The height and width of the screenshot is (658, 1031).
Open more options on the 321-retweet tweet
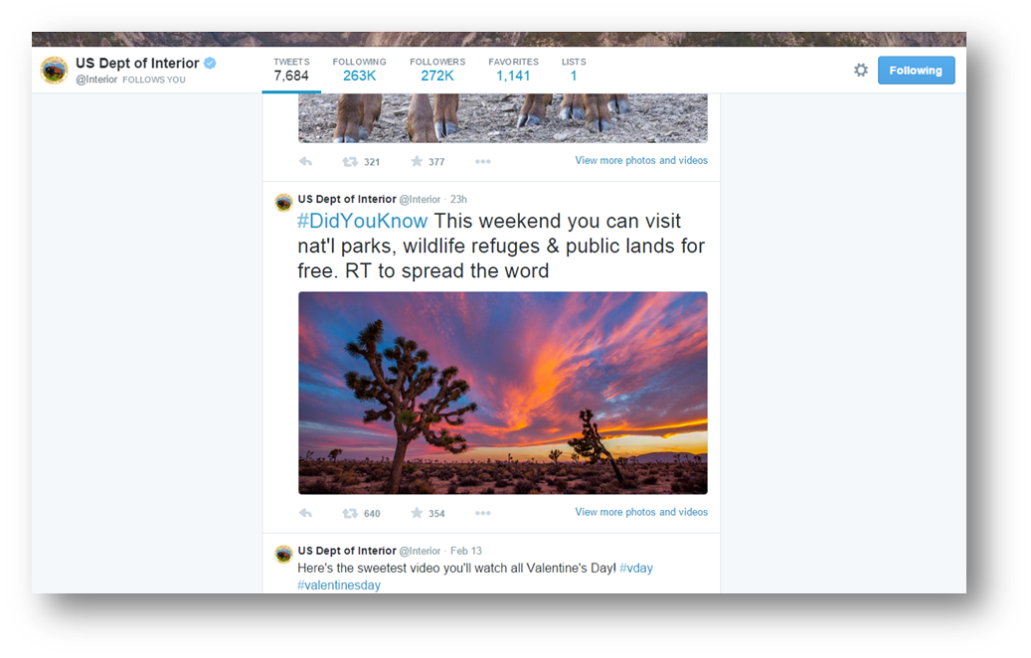click(482, 161)
